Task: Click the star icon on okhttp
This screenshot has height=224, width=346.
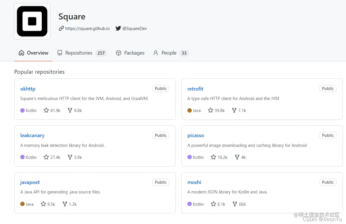Action: coord(46,110)
